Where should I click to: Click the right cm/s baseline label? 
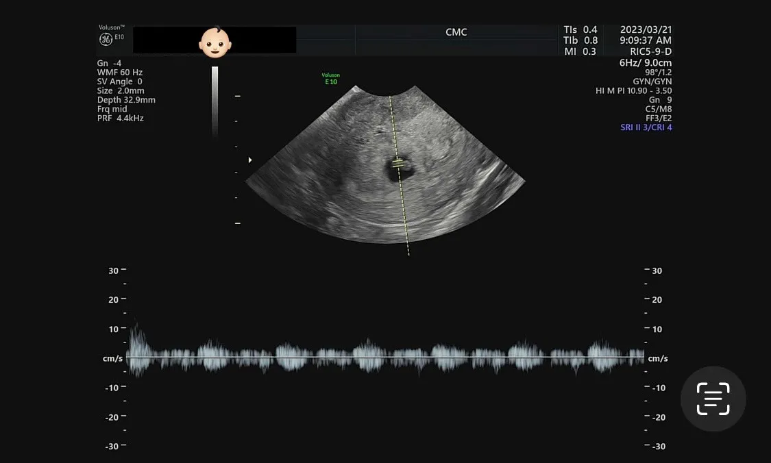click(658, 358)
